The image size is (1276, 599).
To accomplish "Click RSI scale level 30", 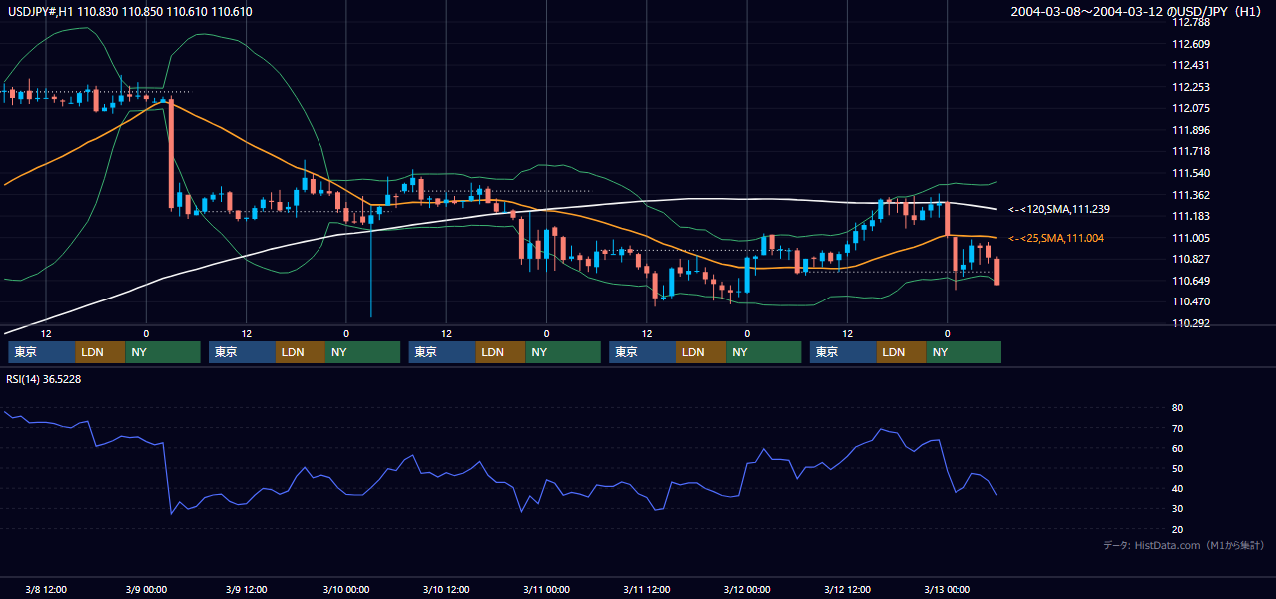I will point(1177,509).
